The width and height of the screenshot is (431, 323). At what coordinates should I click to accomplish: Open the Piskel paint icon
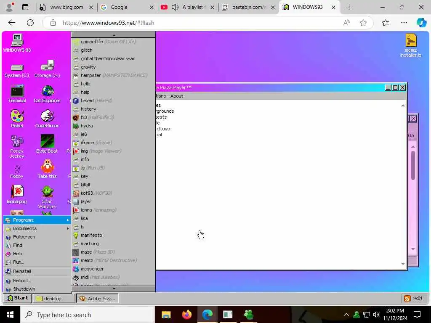click(x=17, y=119)
